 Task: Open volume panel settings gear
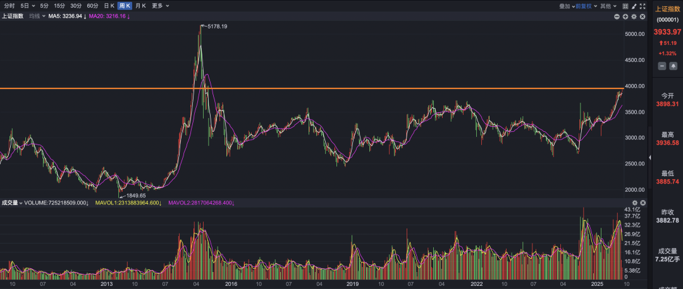[634, 203]
